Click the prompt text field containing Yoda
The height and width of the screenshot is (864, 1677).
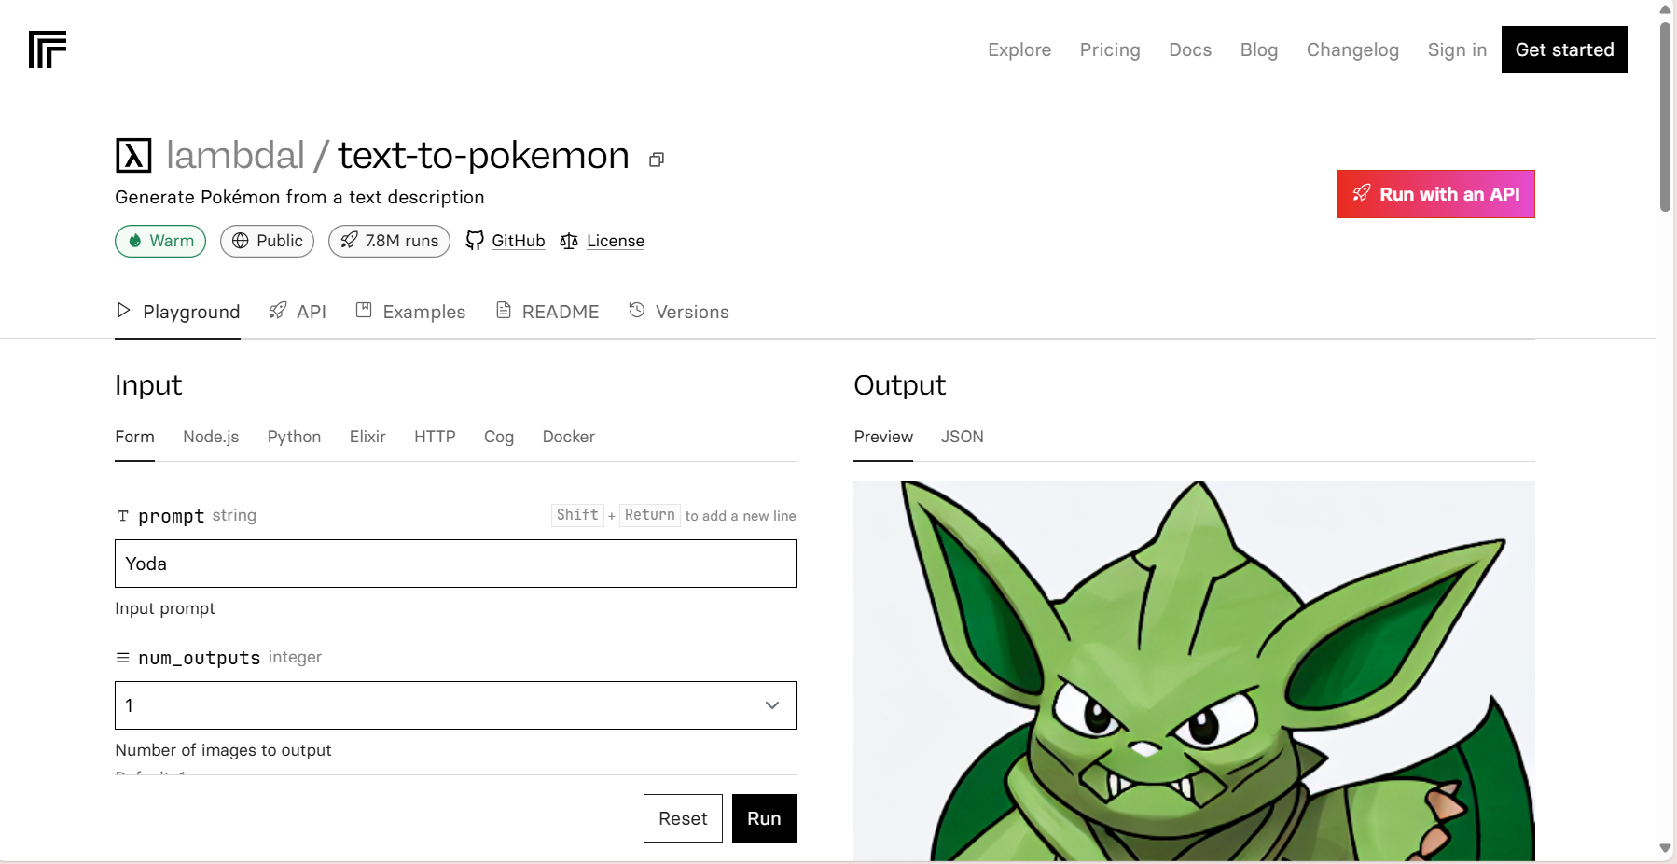pos(455,564)
